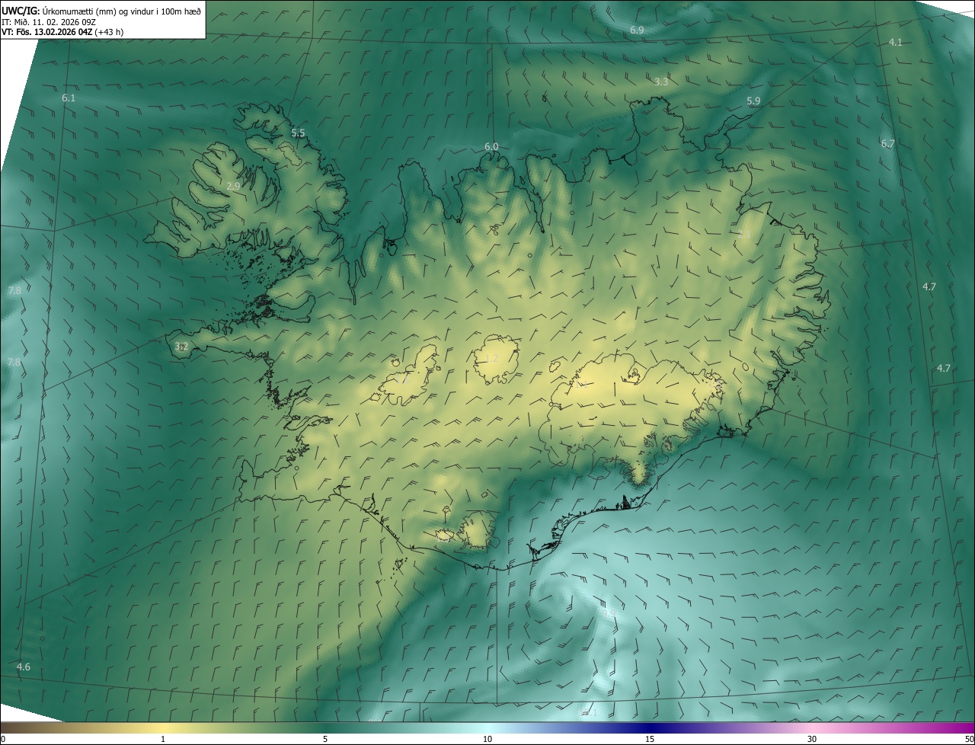This screenshot has width=975, height=745.
Task: Select the 3.3 value label on the map
Action: (661, 82)
